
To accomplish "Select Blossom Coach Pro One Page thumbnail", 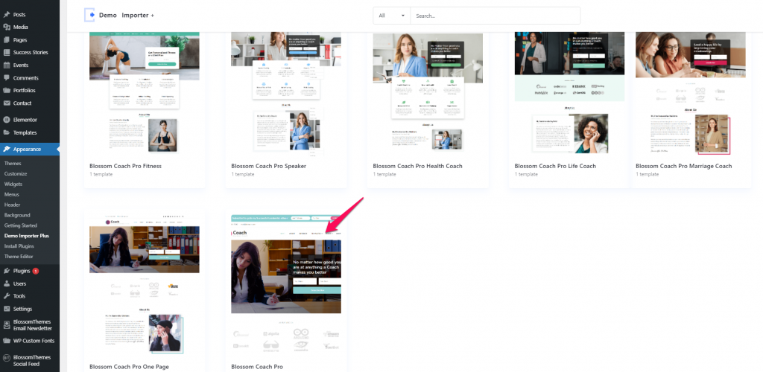I will [x=145, y=283].
